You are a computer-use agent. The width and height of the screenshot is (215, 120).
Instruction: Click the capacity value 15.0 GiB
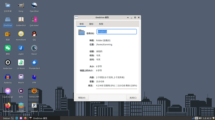click(x=100, y=82)
